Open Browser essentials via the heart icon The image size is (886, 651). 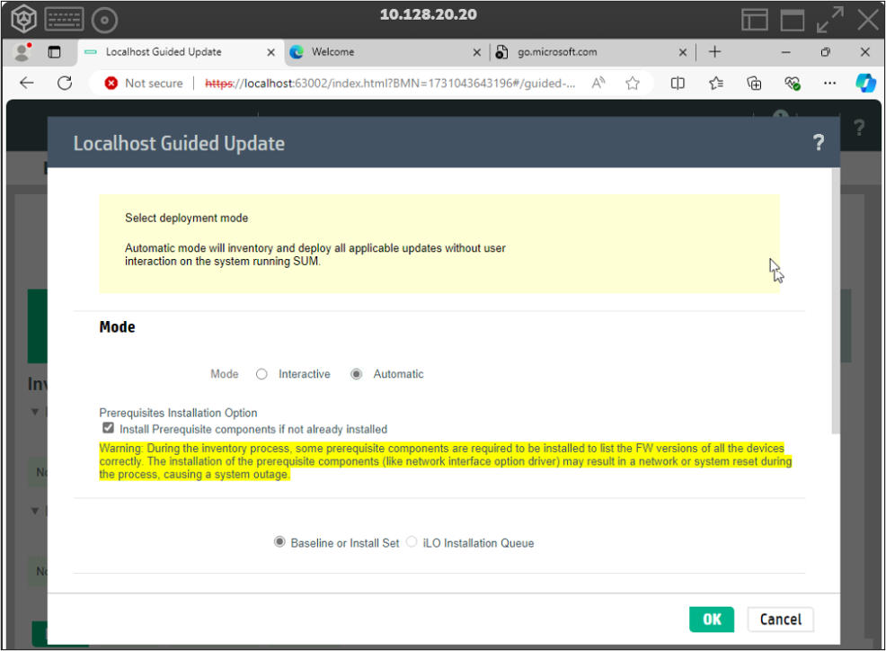click(x=792, y=83)
